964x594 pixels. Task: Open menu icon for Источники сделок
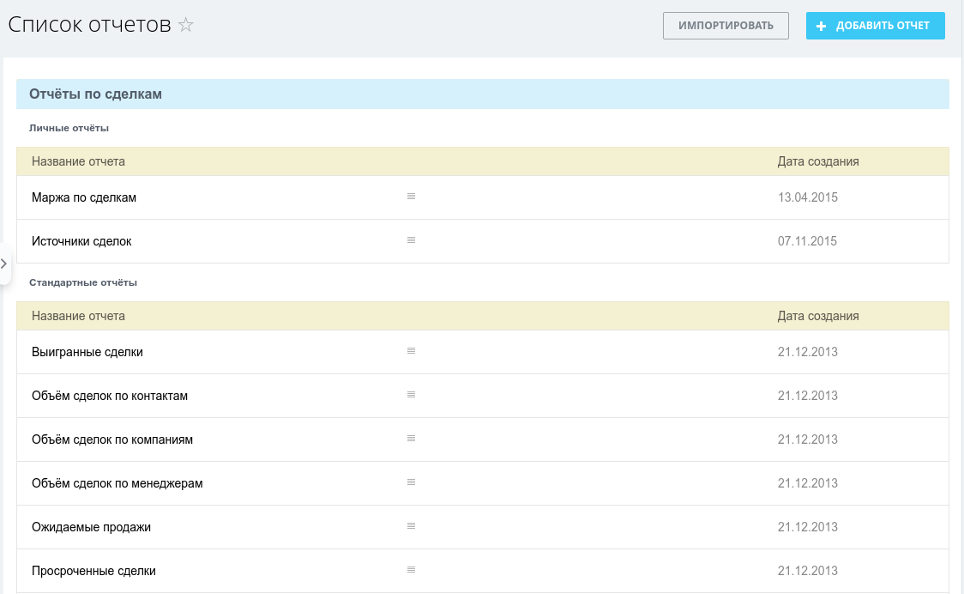(412, 240)
